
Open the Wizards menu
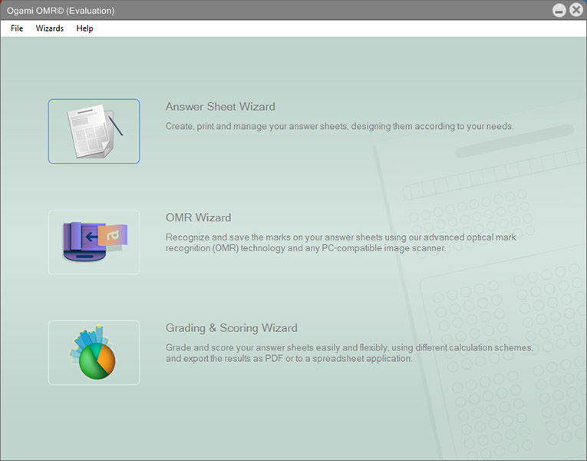tap(49, 28)
